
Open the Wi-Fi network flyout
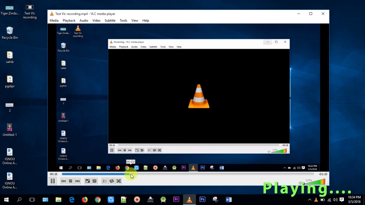pos(329,200)
